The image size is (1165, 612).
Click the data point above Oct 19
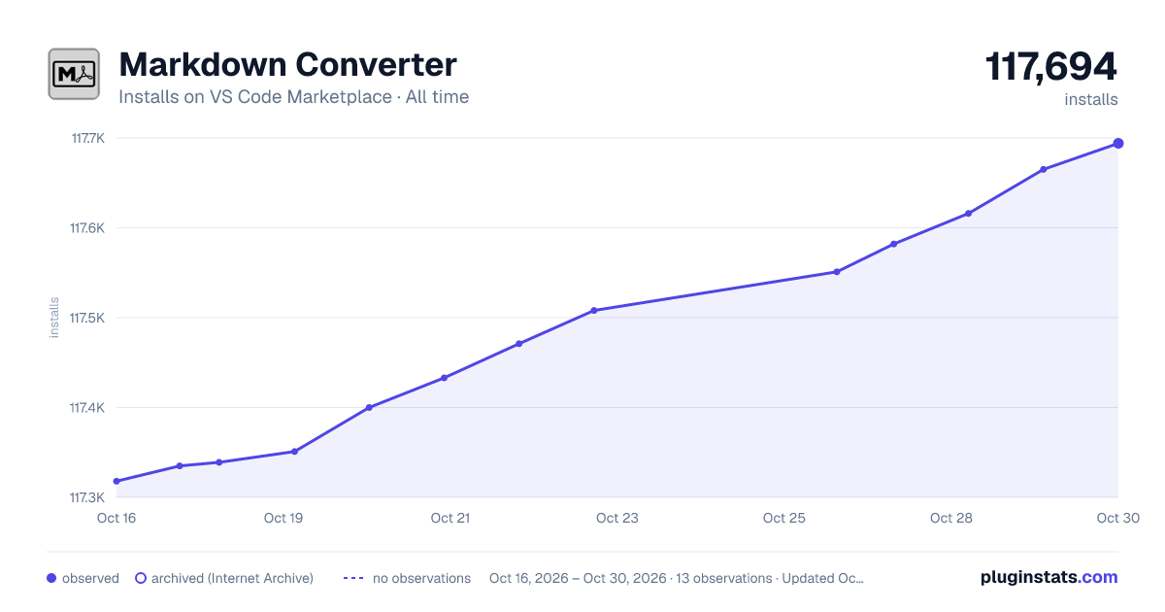(294, 452)
